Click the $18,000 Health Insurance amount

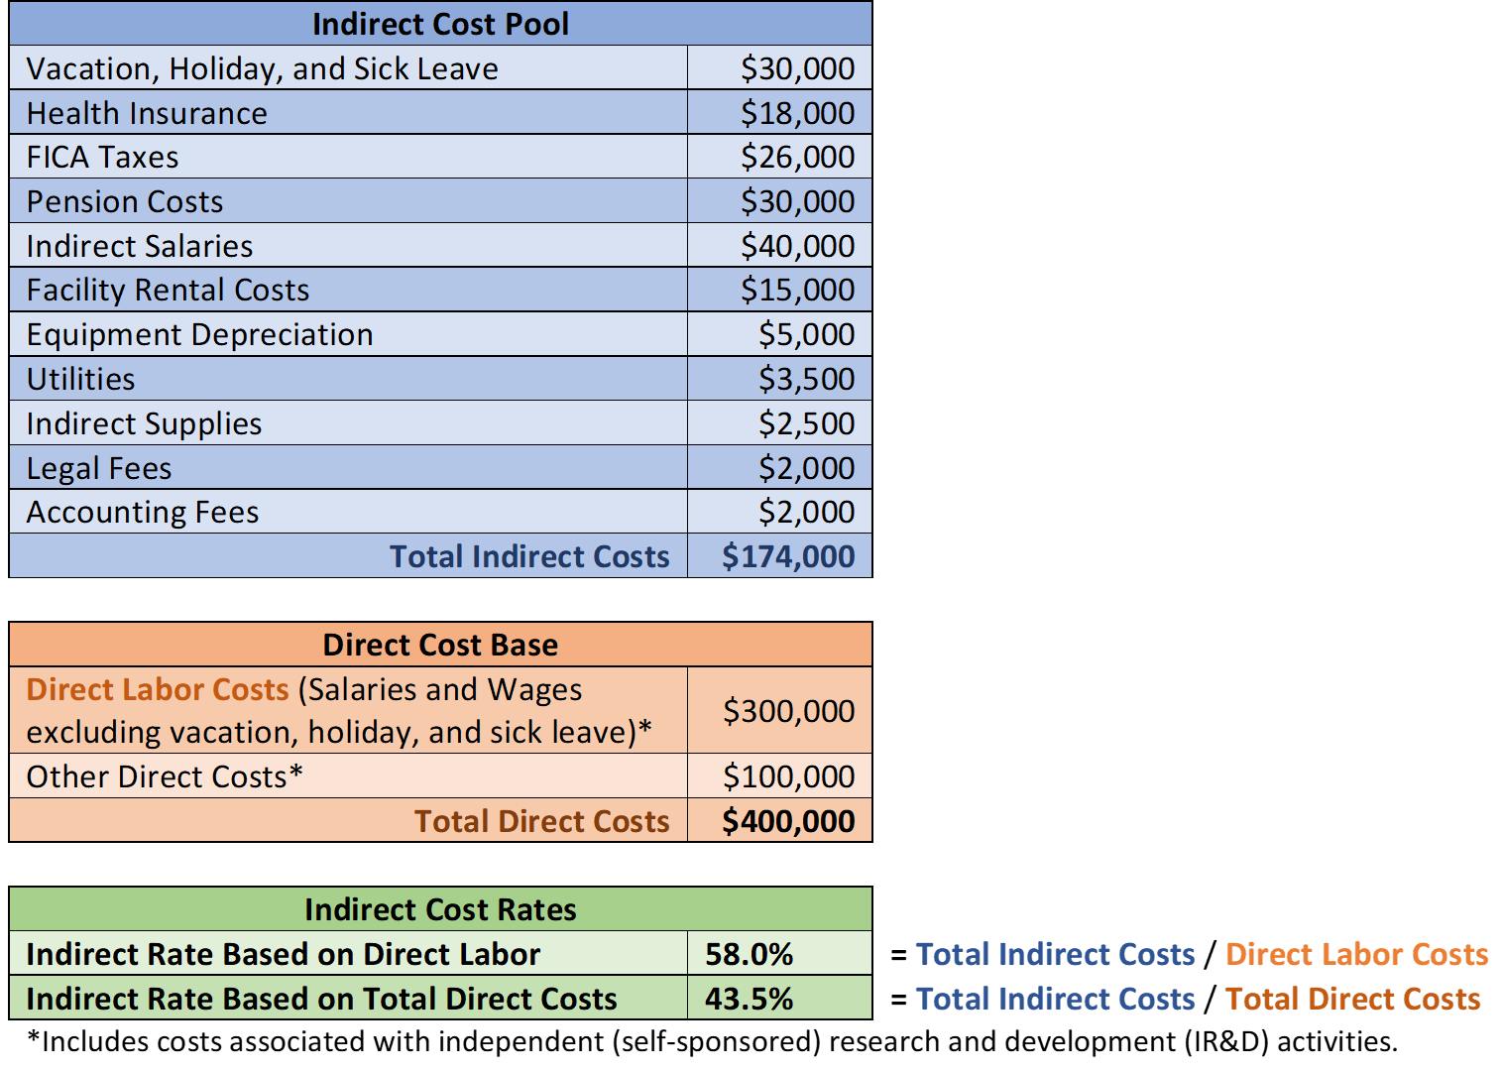point(780,112)
